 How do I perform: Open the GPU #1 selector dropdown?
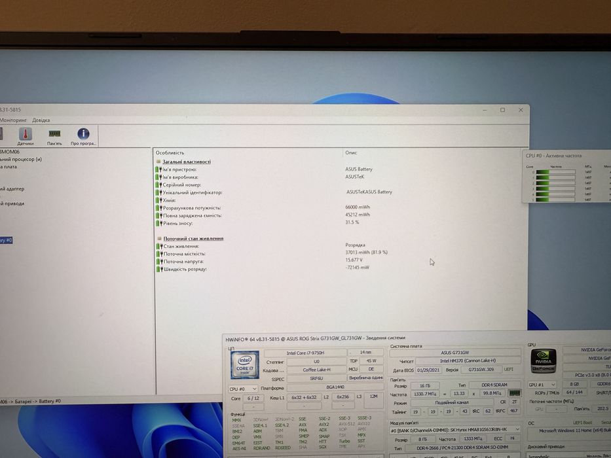(x=542, y=385)
